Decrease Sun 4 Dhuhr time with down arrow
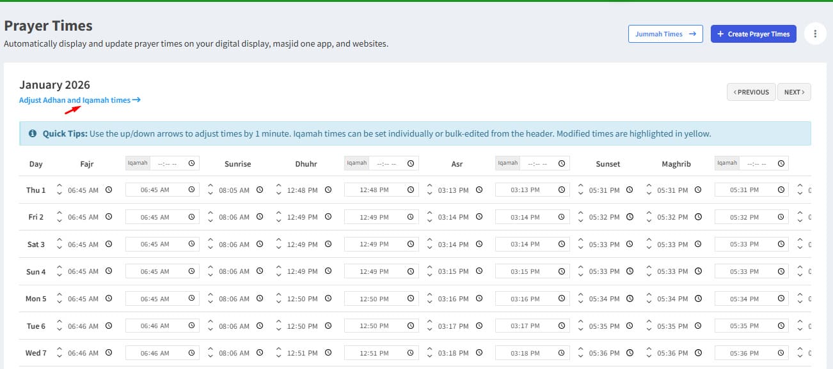Screen dimensions: 833x369 click(279, 275)
